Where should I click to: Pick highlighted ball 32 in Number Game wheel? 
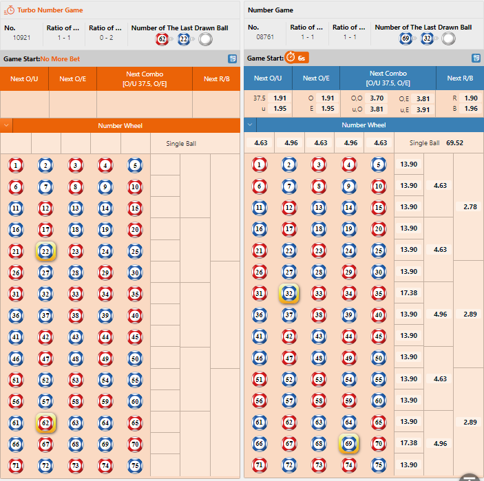(x=289, y=293)
